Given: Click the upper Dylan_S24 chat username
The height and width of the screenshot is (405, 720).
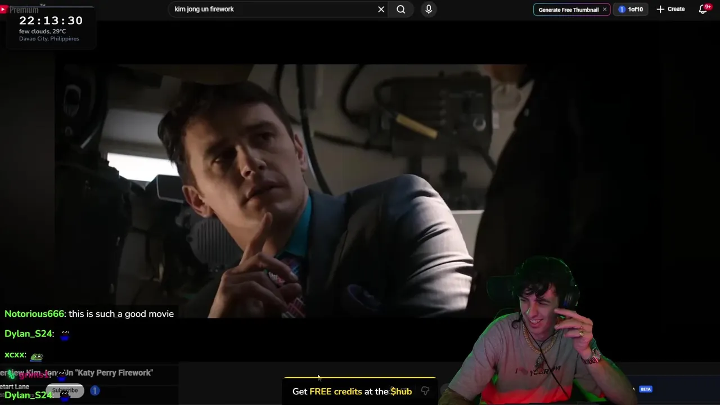Looking at the screenshot, I should coord(28,334).
